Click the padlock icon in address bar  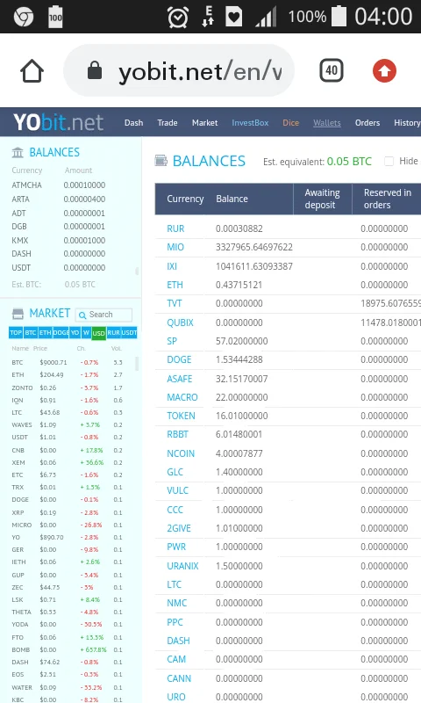click(95, 70)
